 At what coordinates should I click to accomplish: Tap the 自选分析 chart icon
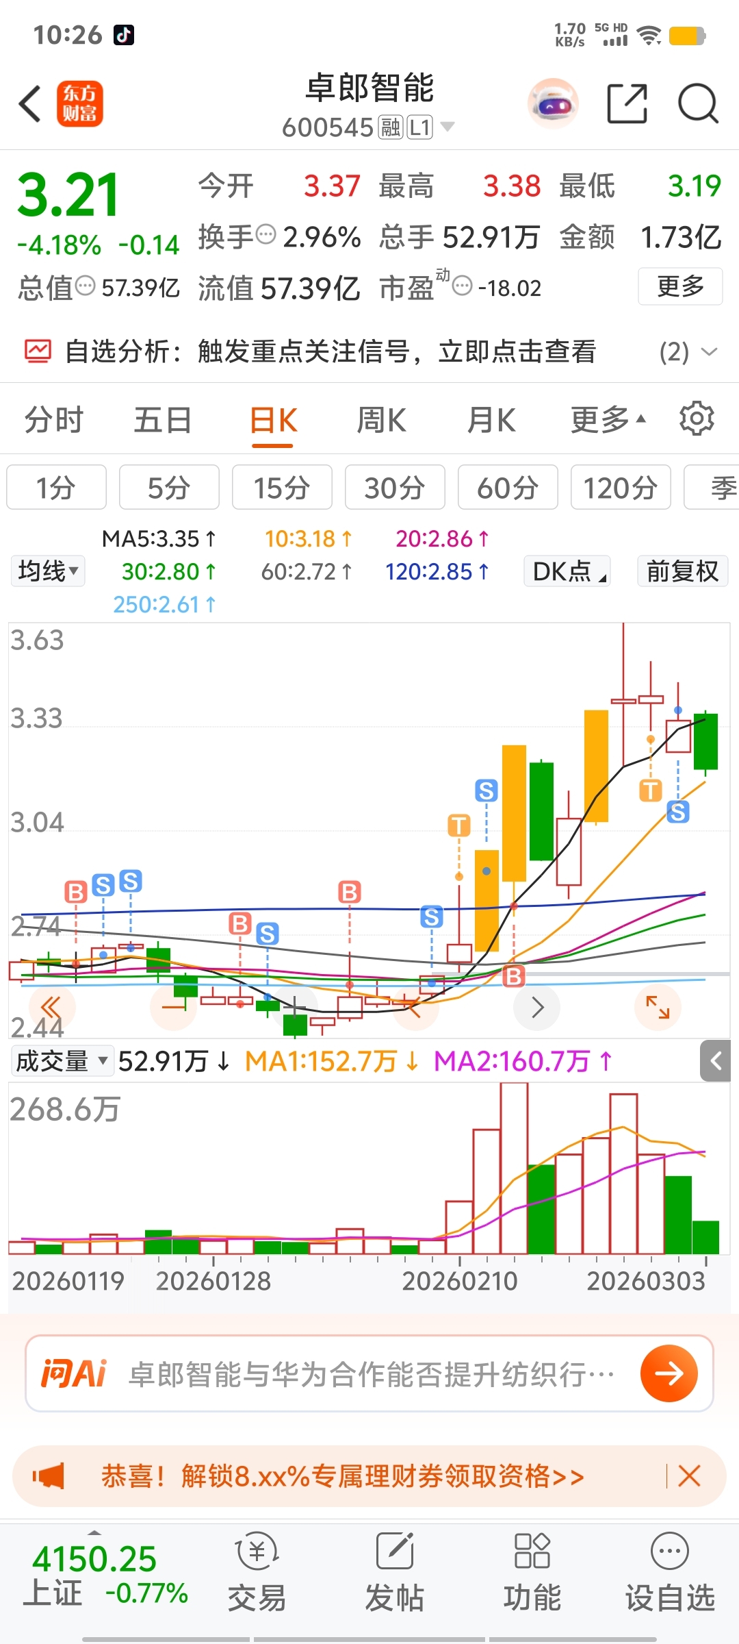coord(38,351)
